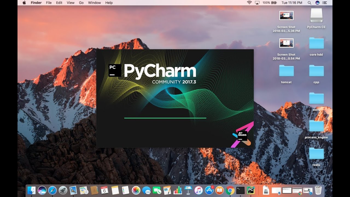Image resolution: width=350 pixels, height=197 pixels.
Task: Select the cpp folder
Action: 316,74
